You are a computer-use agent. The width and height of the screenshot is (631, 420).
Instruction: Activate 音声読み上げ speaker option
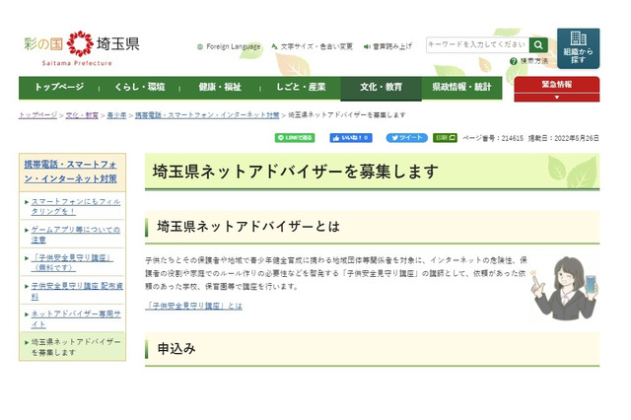click(x=387, y=46)
